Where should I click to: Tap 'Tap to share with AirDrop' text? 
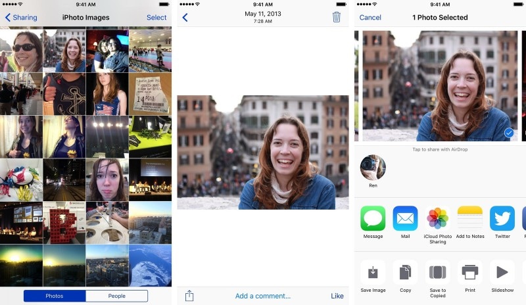click(x=440, y=149)
